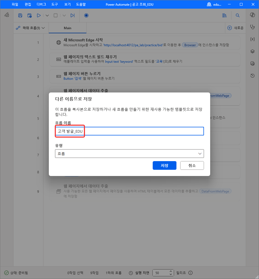Image resolution: width=259 pixels, height=279 pixels.
Task: Click the 상태: 준비됨 status text
Action: pos(19,273)
